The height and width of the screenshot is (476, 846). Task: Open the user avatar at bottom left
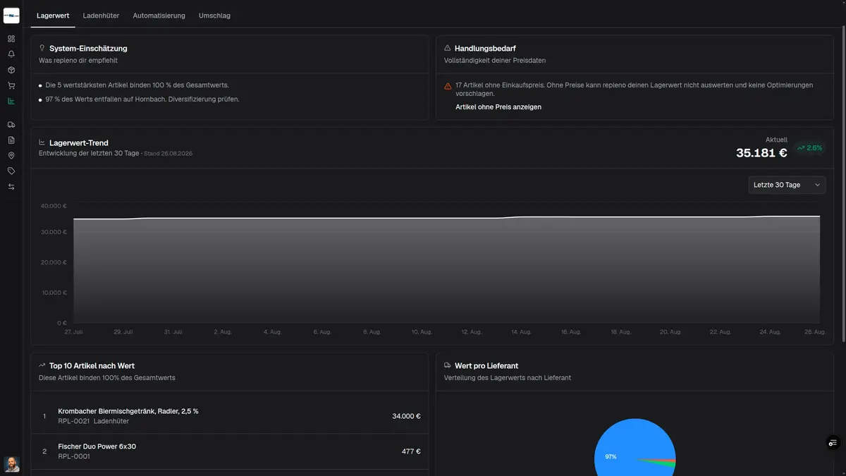pyautogui.click(x=11, y=464)
